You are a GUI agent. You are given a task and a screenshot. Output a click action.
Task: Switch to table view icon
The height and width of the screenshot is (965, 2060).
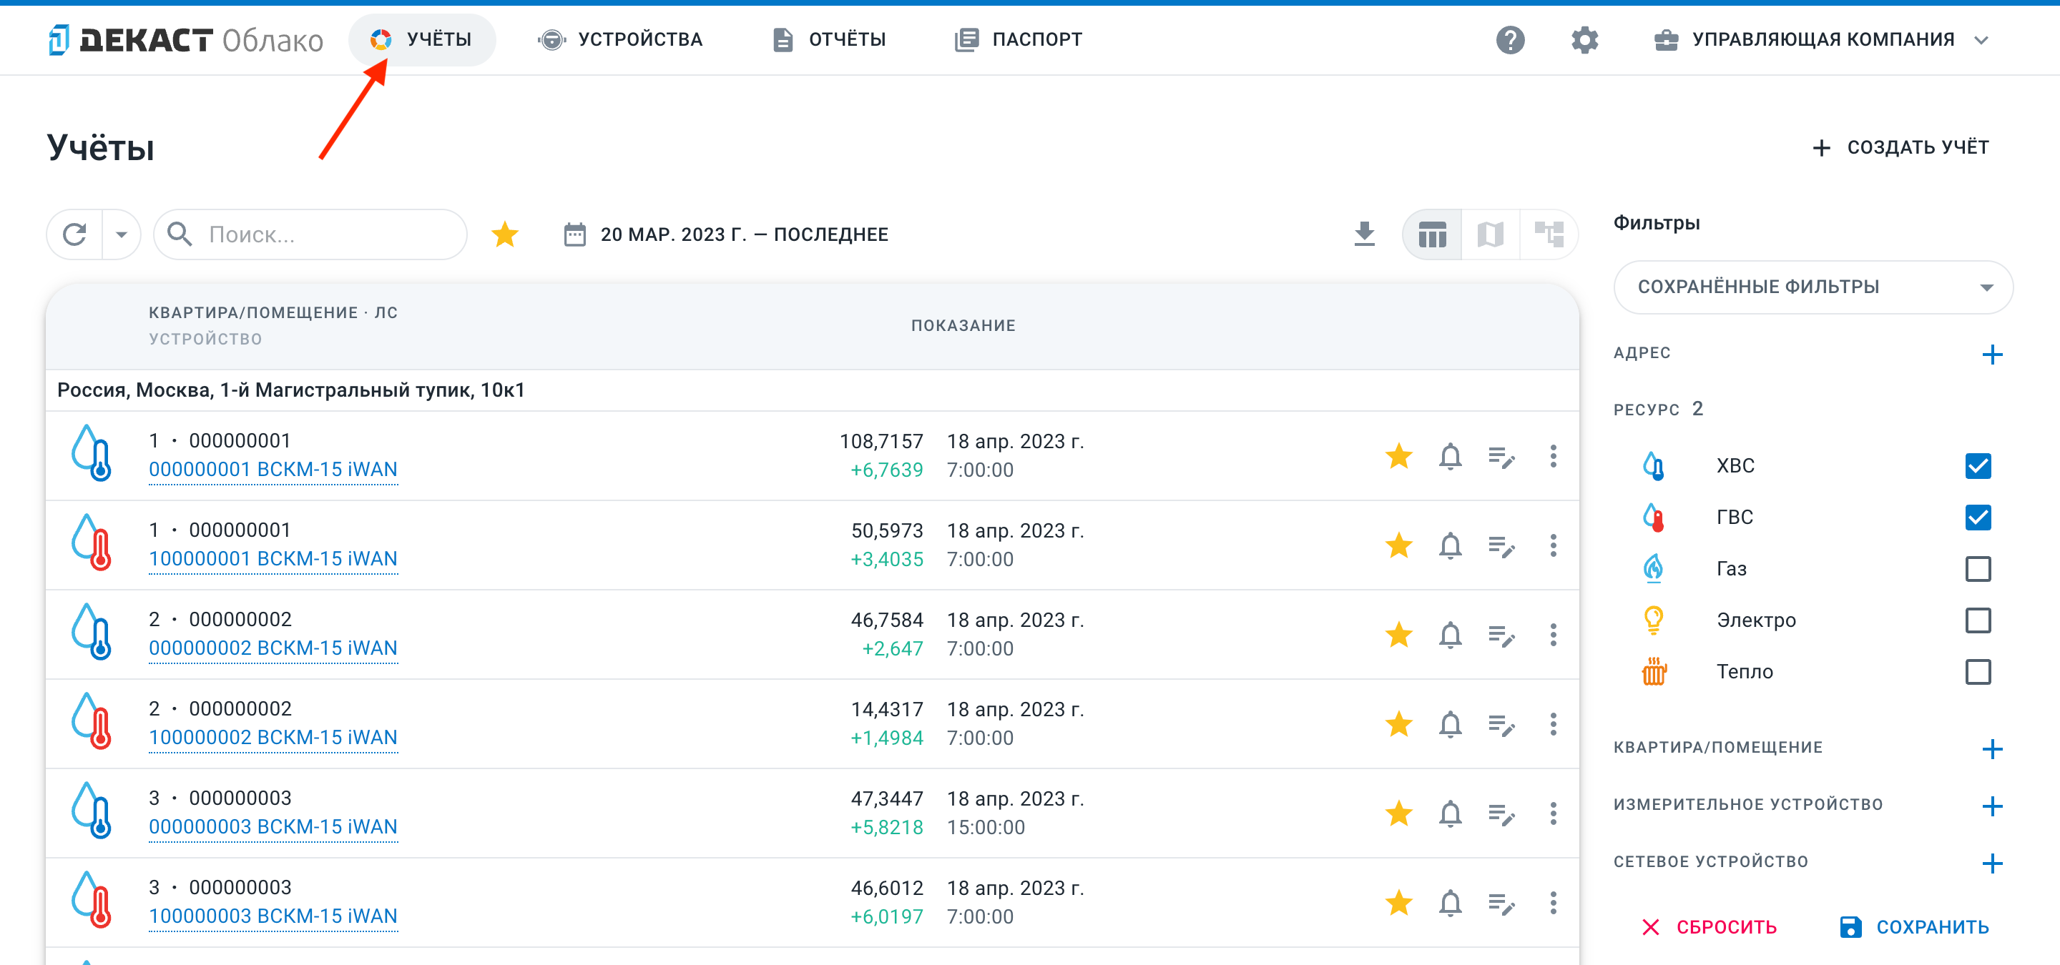[x=1431, y=234]
